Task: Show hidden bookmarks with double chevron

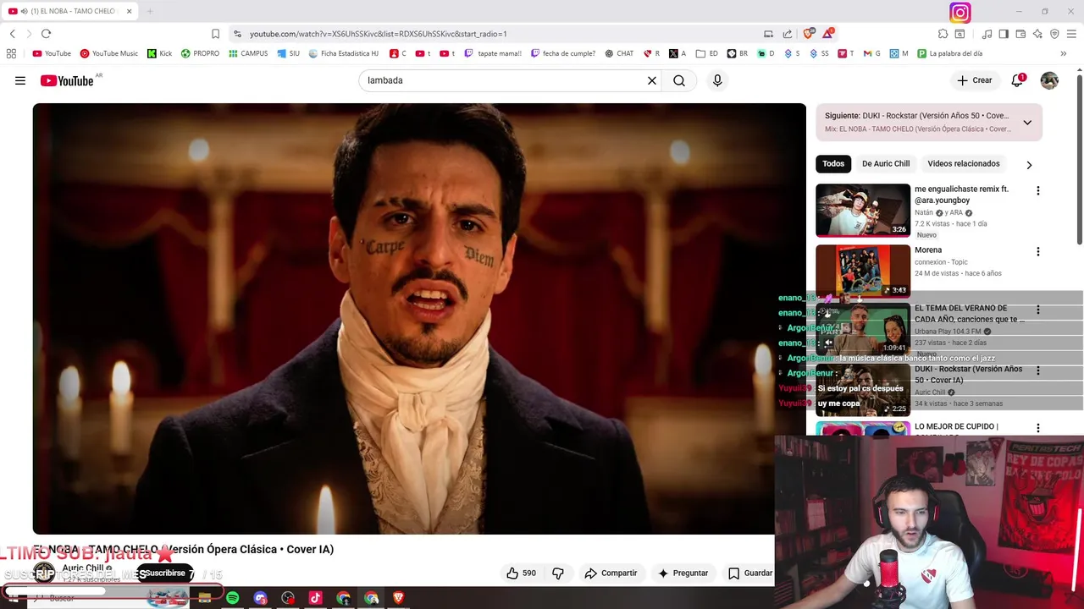Action: tap(1063, 53)
